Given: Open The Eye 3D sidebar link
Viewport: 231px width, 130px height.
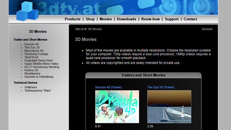Looking at the screenshot, I should (x=32, y=47).
